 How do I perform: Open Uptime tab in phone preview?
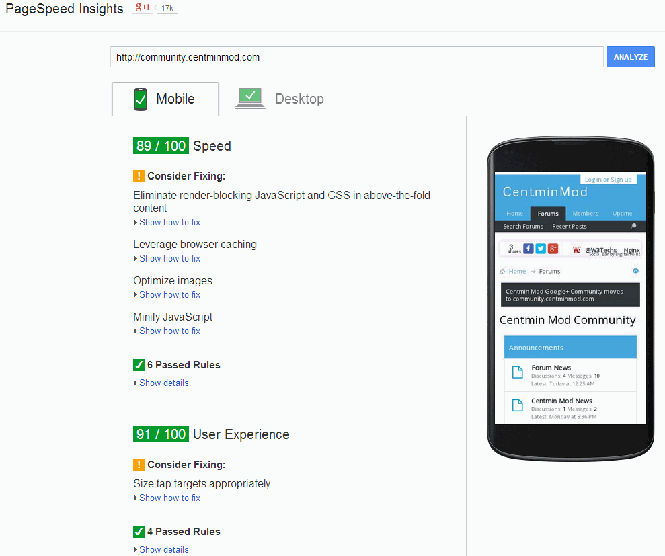click(622, 214)
